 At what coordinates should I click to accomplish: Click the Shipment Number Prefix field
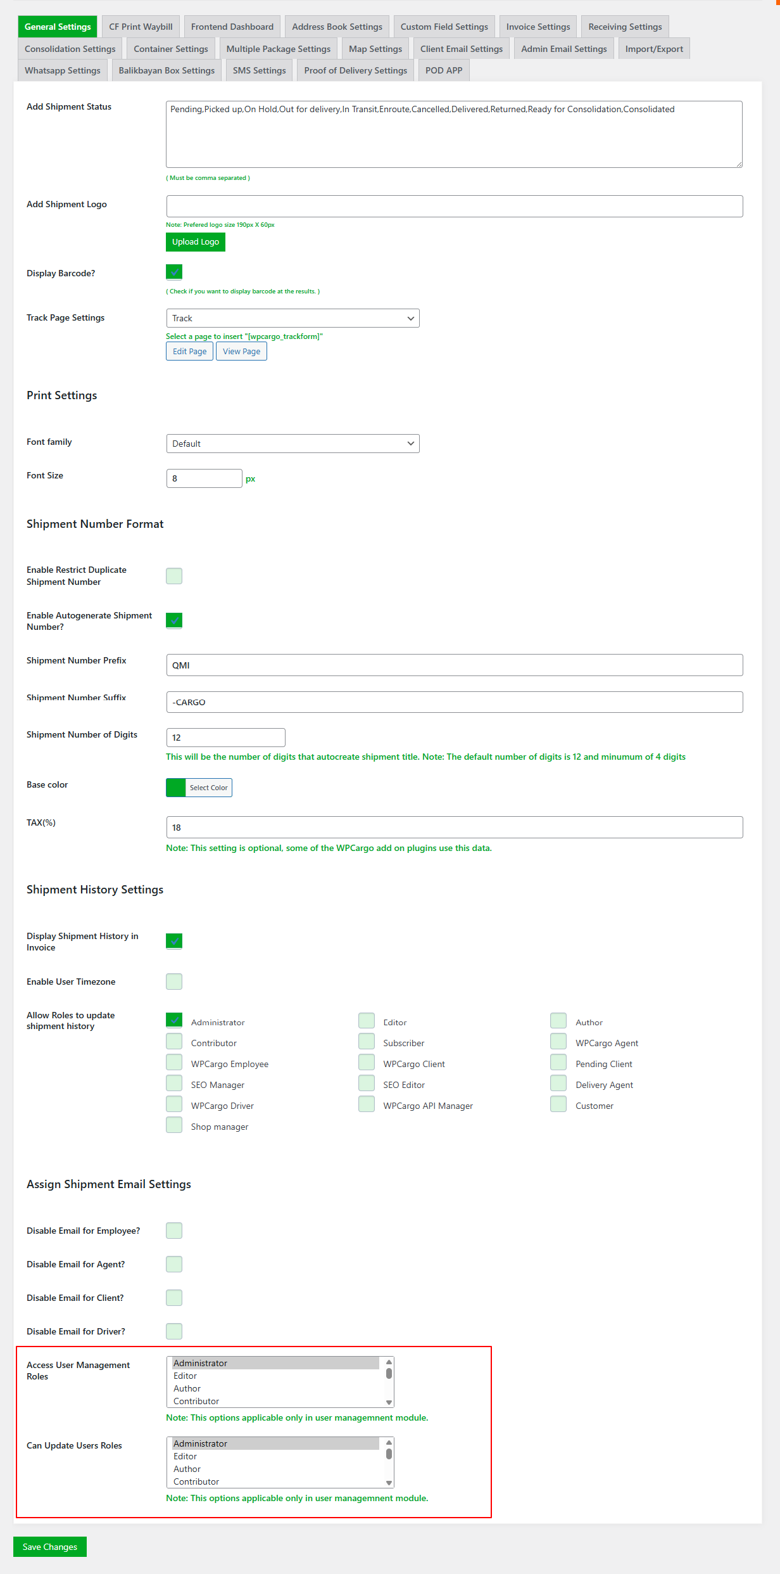pos(454,665)
